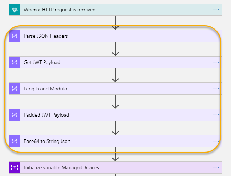Open ellipsis menu for Length and Modulo
Viewport: 231px width, 176px height.
pyautogui.click(x=216, y=89)
